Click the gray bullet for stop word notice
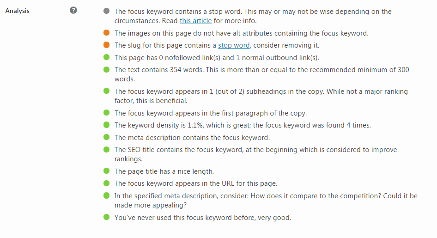Screen dimensions: 437x238 point(106,11)
